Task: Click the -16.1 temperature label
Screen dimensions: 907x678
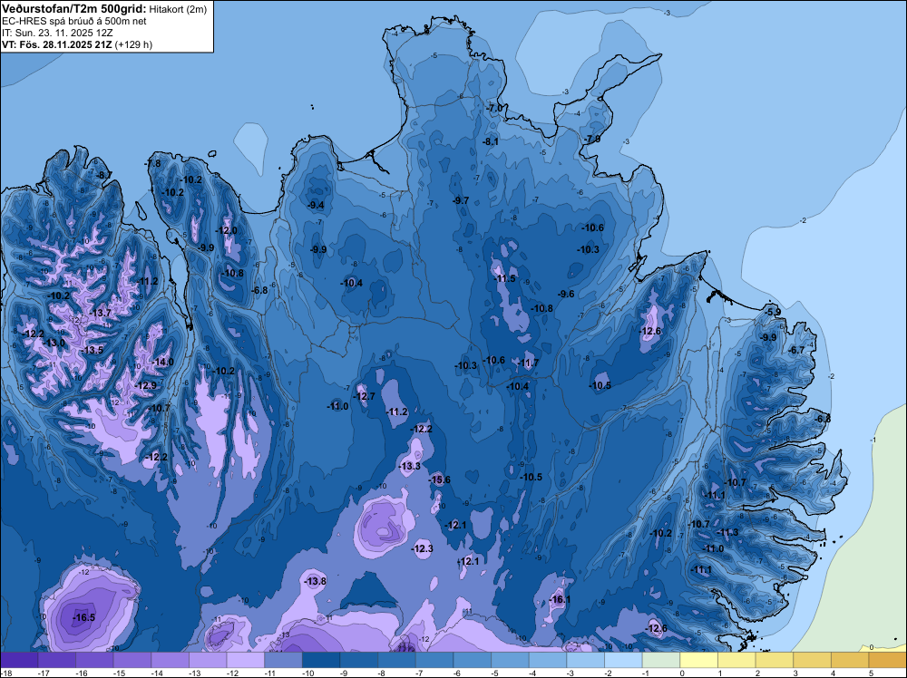Action: pyautogui.click(x=560, y=599)
